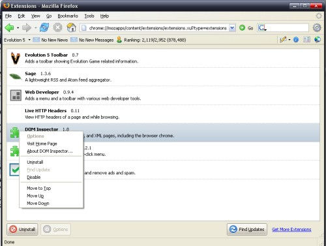Open the View menu
326x246 pixels.
(35, 16)
